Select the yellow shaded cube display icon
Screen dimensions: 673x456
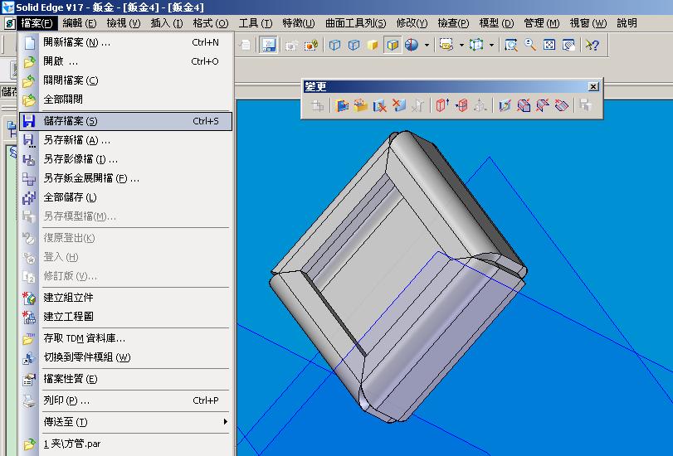click(373, 45)
